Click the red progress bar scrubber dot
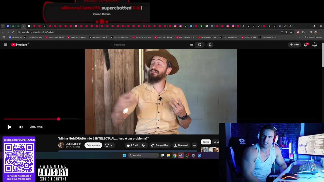Viewport: 324px width, 182px height. pyautogui.click(x=58, y=119)
